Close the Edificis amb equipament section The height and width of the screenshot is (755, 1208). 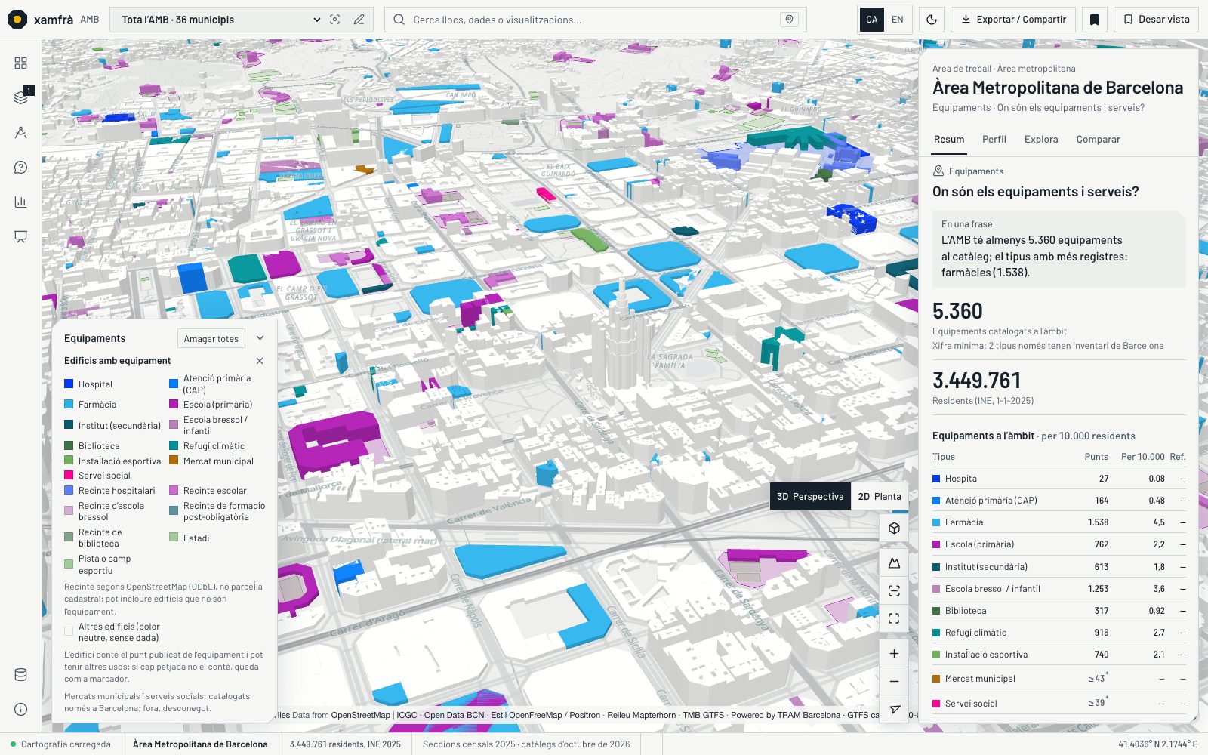coord(260,361)
